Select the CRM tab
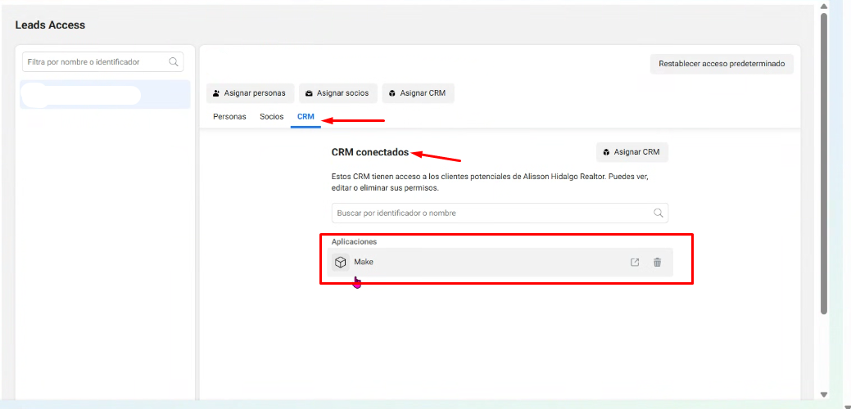This screenshot has height=409, width=851. click(x=306, y=116)
